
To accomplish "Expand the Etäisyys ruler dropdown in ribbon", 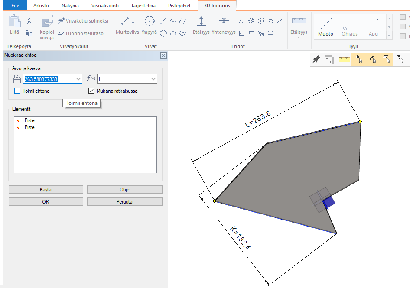I will (299, 37).
